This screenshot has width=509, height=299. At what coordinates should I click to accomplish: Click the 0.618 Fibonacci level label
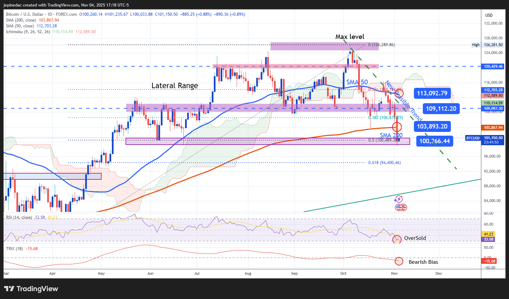pos(384,163)
